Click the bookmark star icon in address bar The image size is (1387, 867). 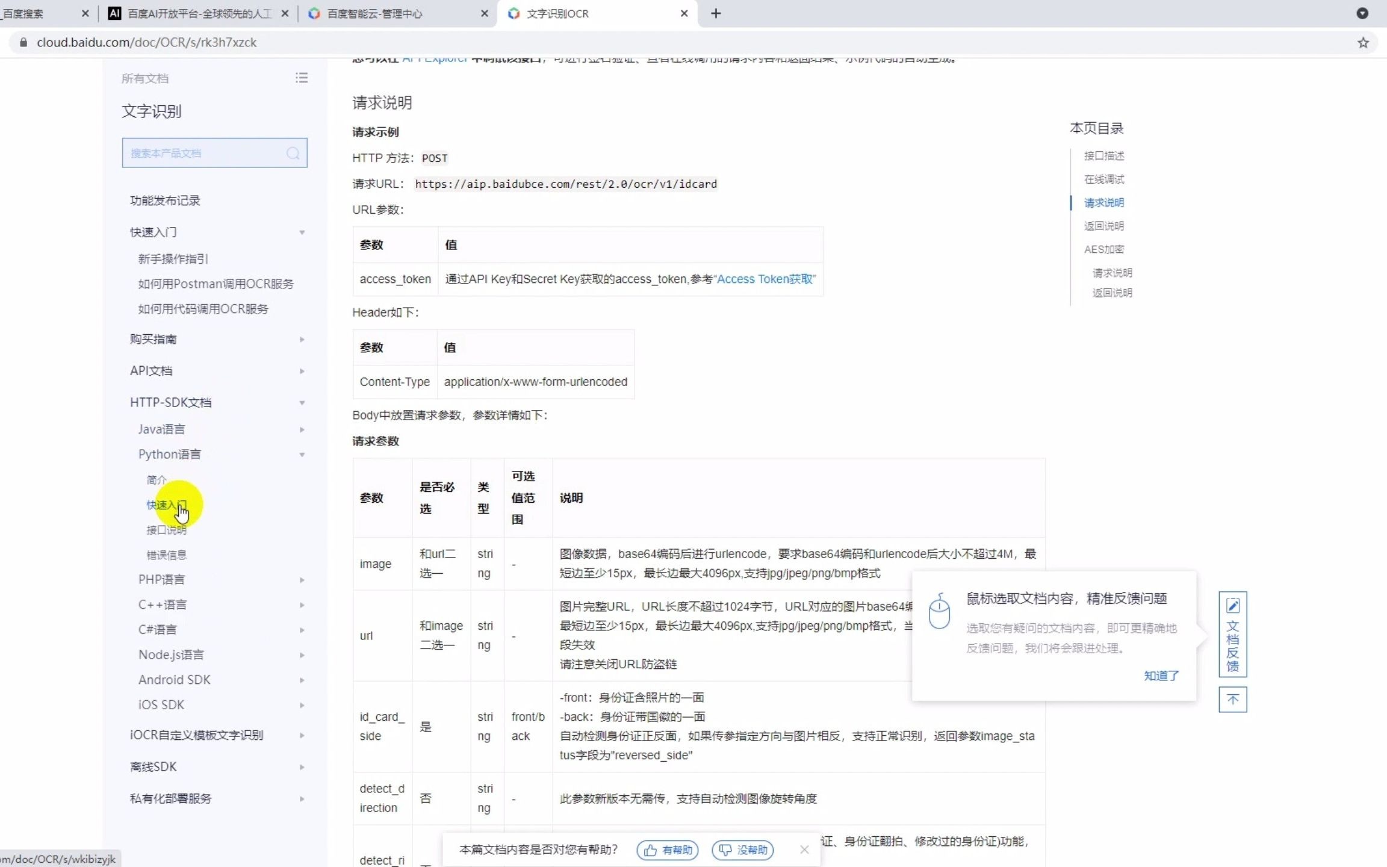coord(1363,43)
